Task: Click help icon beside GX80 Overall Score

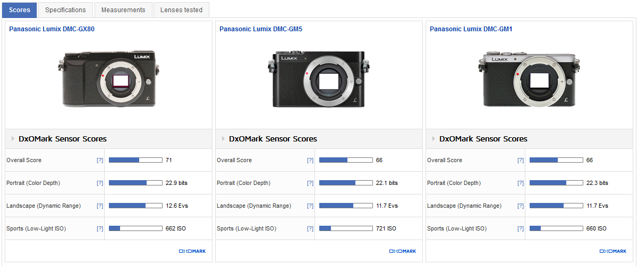Action: [x=99, y=160]
